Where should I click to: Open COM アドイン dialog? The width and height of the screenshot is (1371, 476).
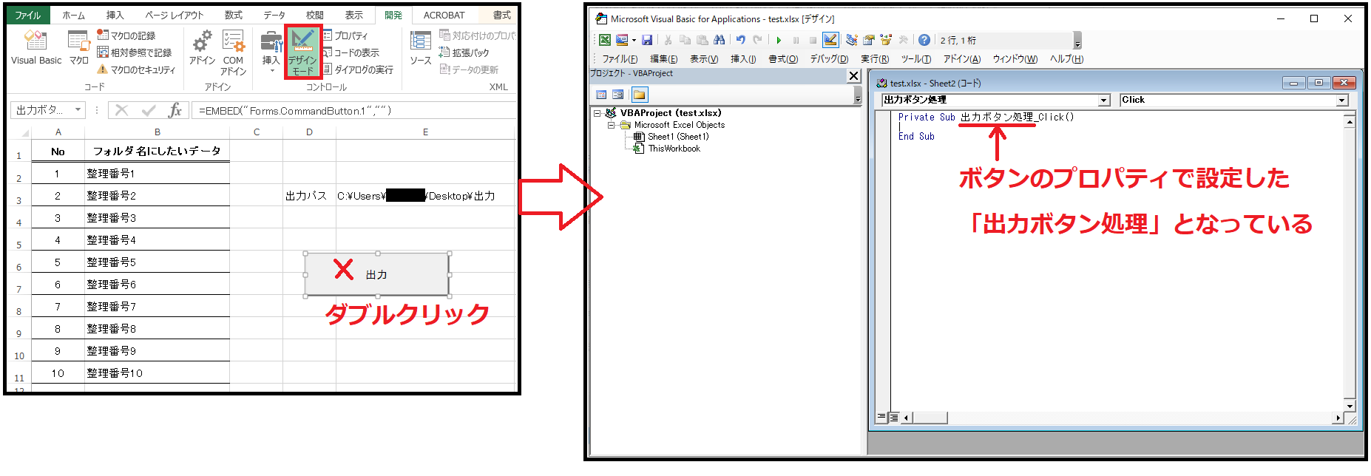(x=233, y=53)
